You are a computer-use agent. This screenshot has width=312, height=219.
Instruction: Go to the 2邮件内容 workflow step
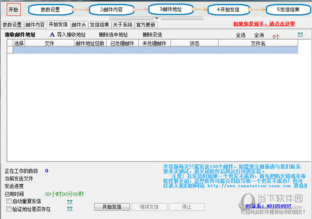click(111, 10)
